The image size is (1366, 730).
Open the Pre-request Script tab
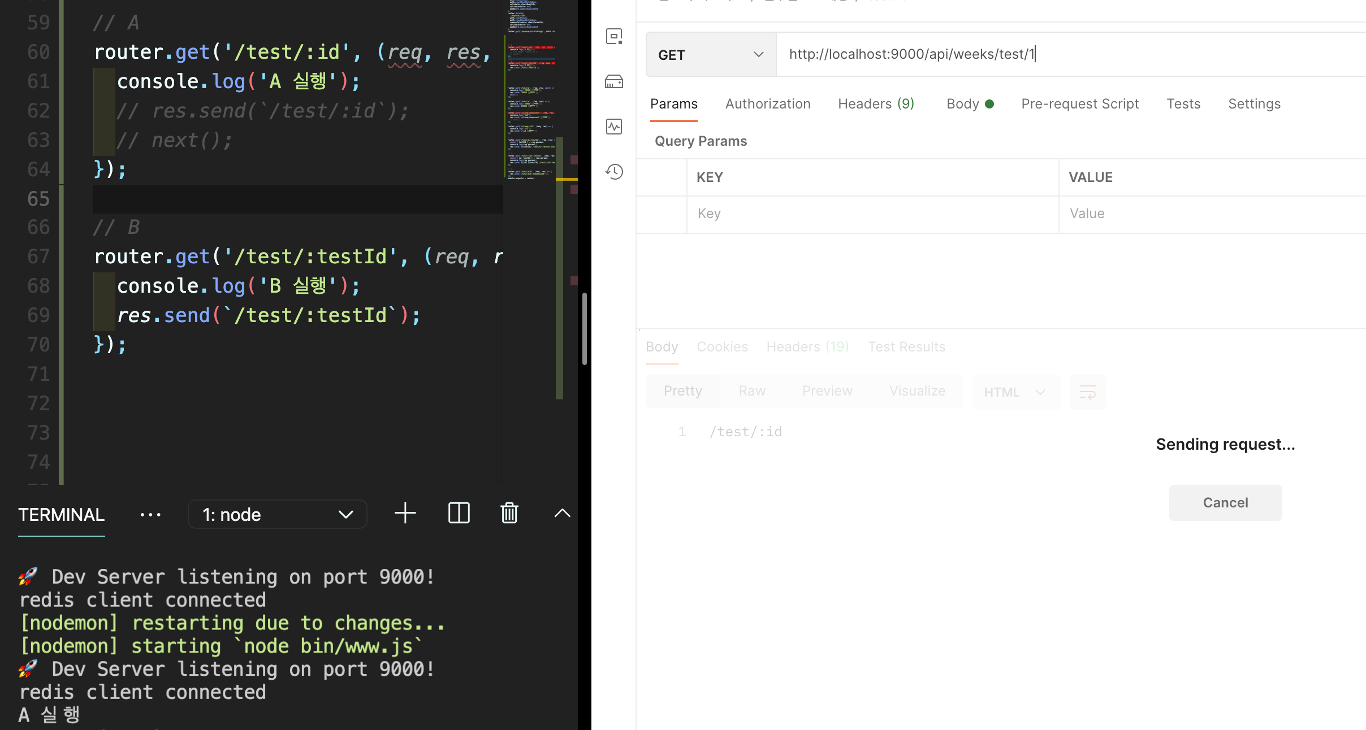[x=1080, y=105]
